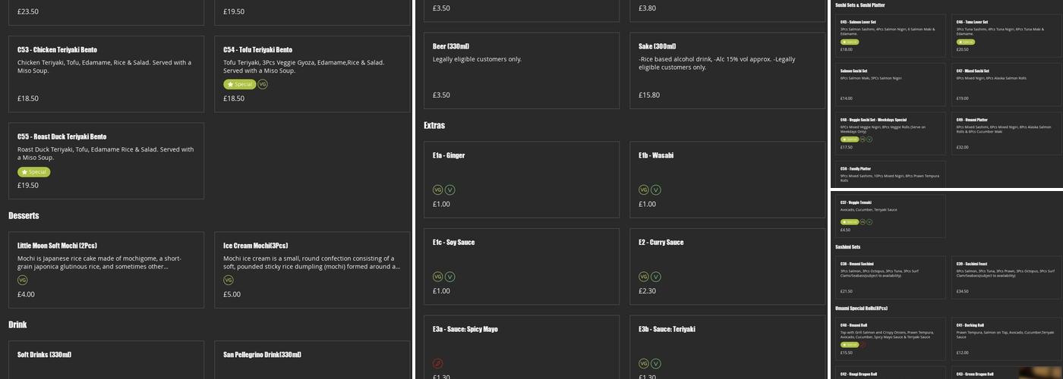Click the Special badge on Roast Duck Teriyaki Bento

tap(34, 172)
